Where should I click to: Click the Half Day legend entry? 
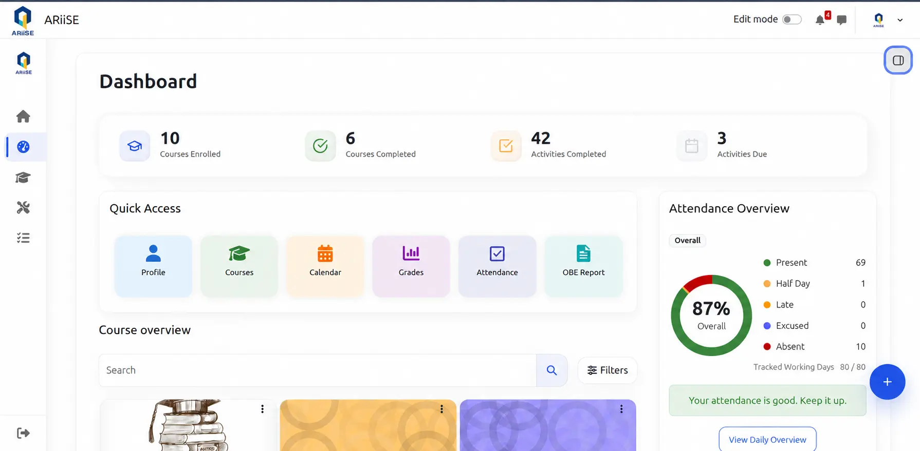click(814, 284)
